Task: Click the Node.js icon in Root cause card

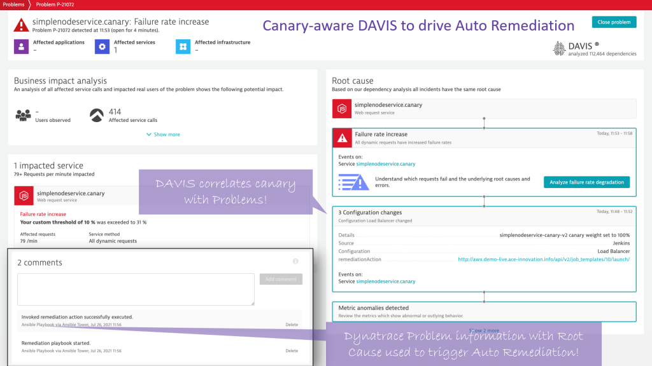Action: pos(342,109)
